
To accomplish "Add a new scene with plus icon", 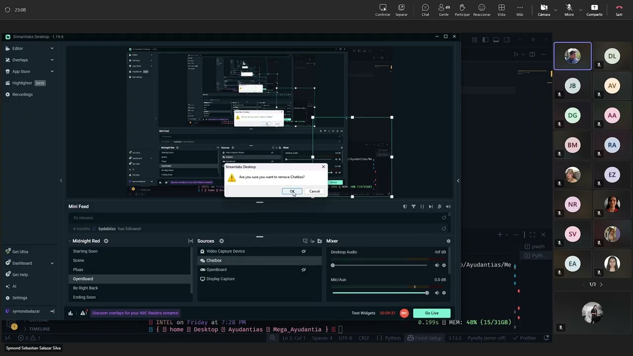I will (106, 241).
